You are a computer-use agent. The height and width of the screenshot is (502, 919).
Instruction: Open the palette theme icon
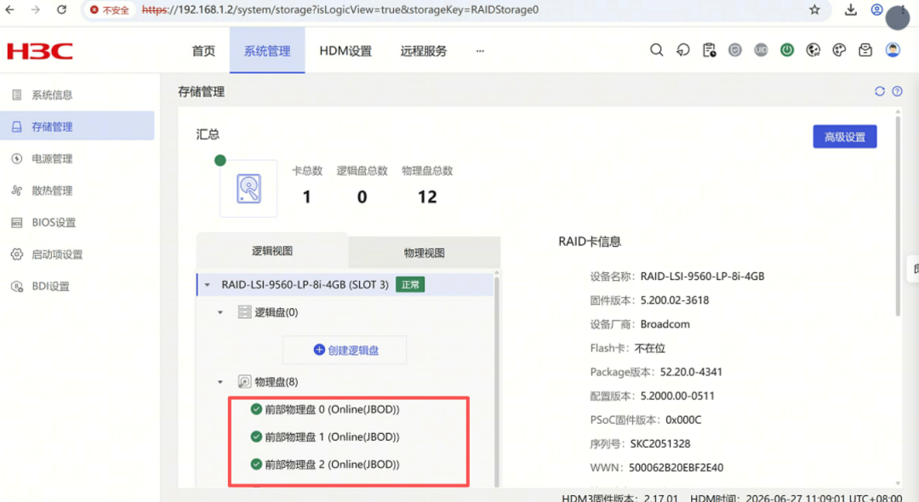tap(839, 50)
